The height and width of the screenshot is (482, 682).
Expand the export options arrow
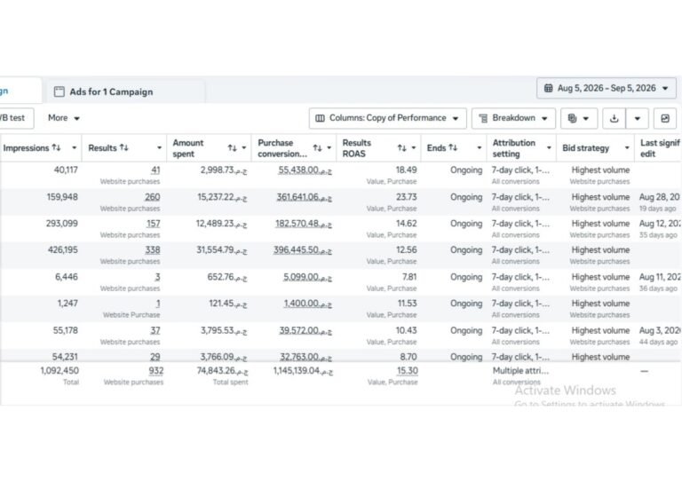[x=638, y=118]
